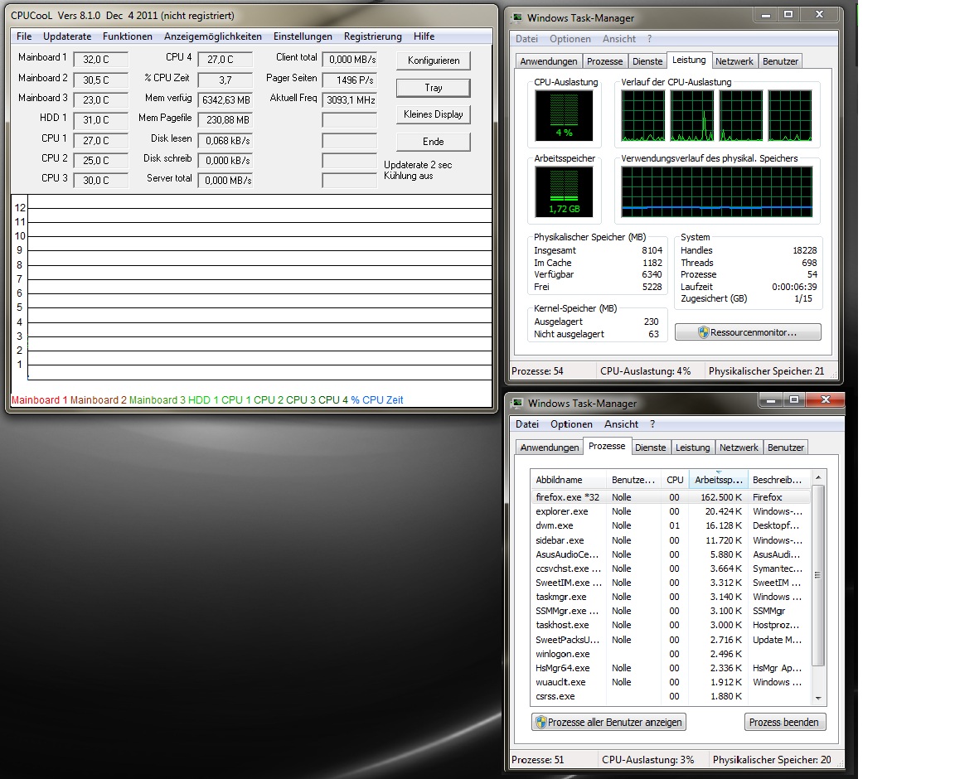Sort processes by Abbildname column header
The height and width of the screenshot is (779, 955).
pos(568,480)
